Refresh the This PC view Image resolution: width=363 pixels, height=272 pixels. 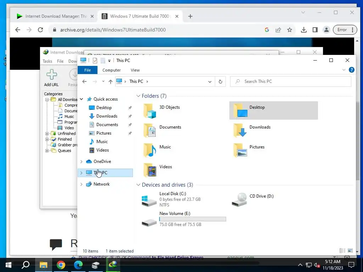click(x=220, y=81)
